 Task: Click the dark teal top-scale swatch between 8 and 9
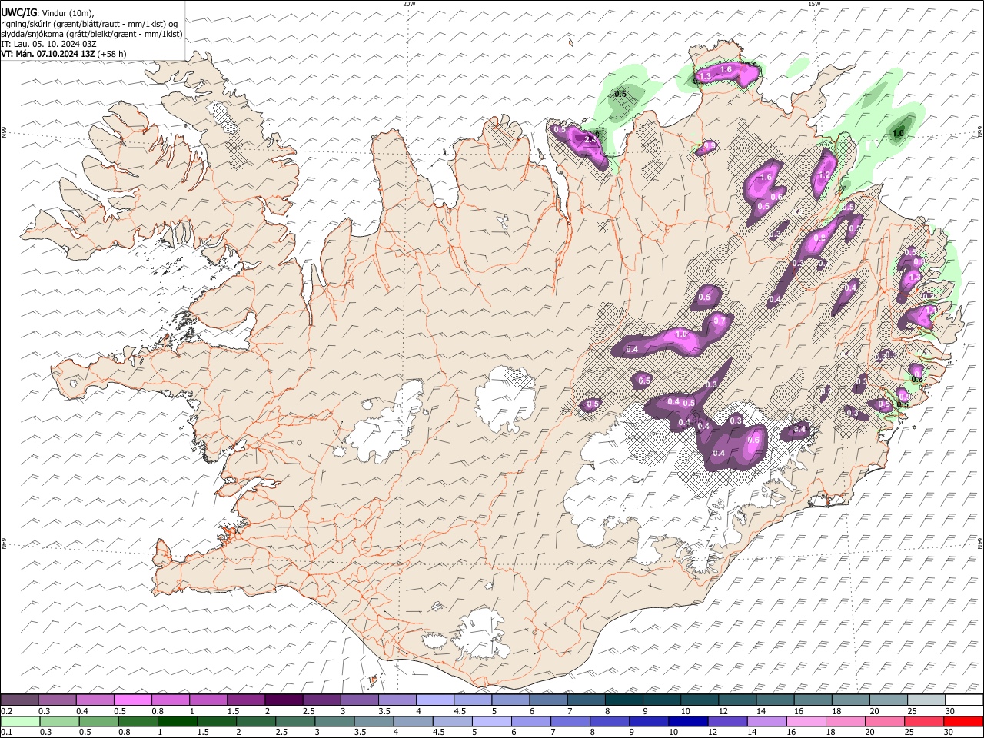pos(623,700)
